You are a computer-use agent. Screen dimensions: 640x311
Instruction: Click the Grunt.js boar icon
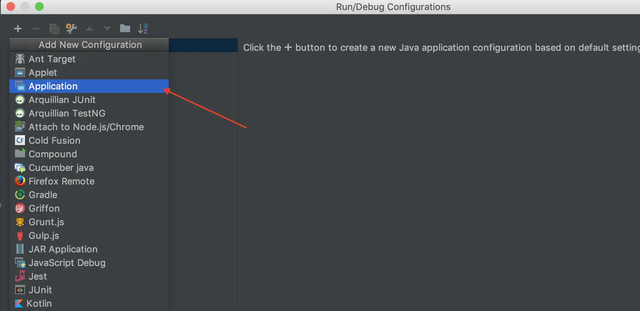pos(20,222)
